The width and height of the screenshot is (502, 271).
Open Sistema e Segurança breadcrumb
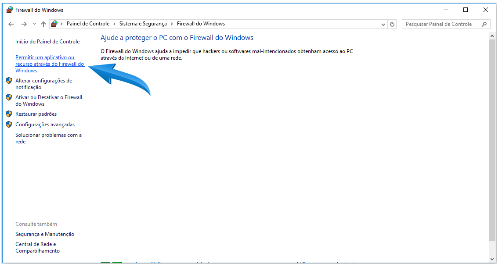pyautogui.click(x=143, y=24)
